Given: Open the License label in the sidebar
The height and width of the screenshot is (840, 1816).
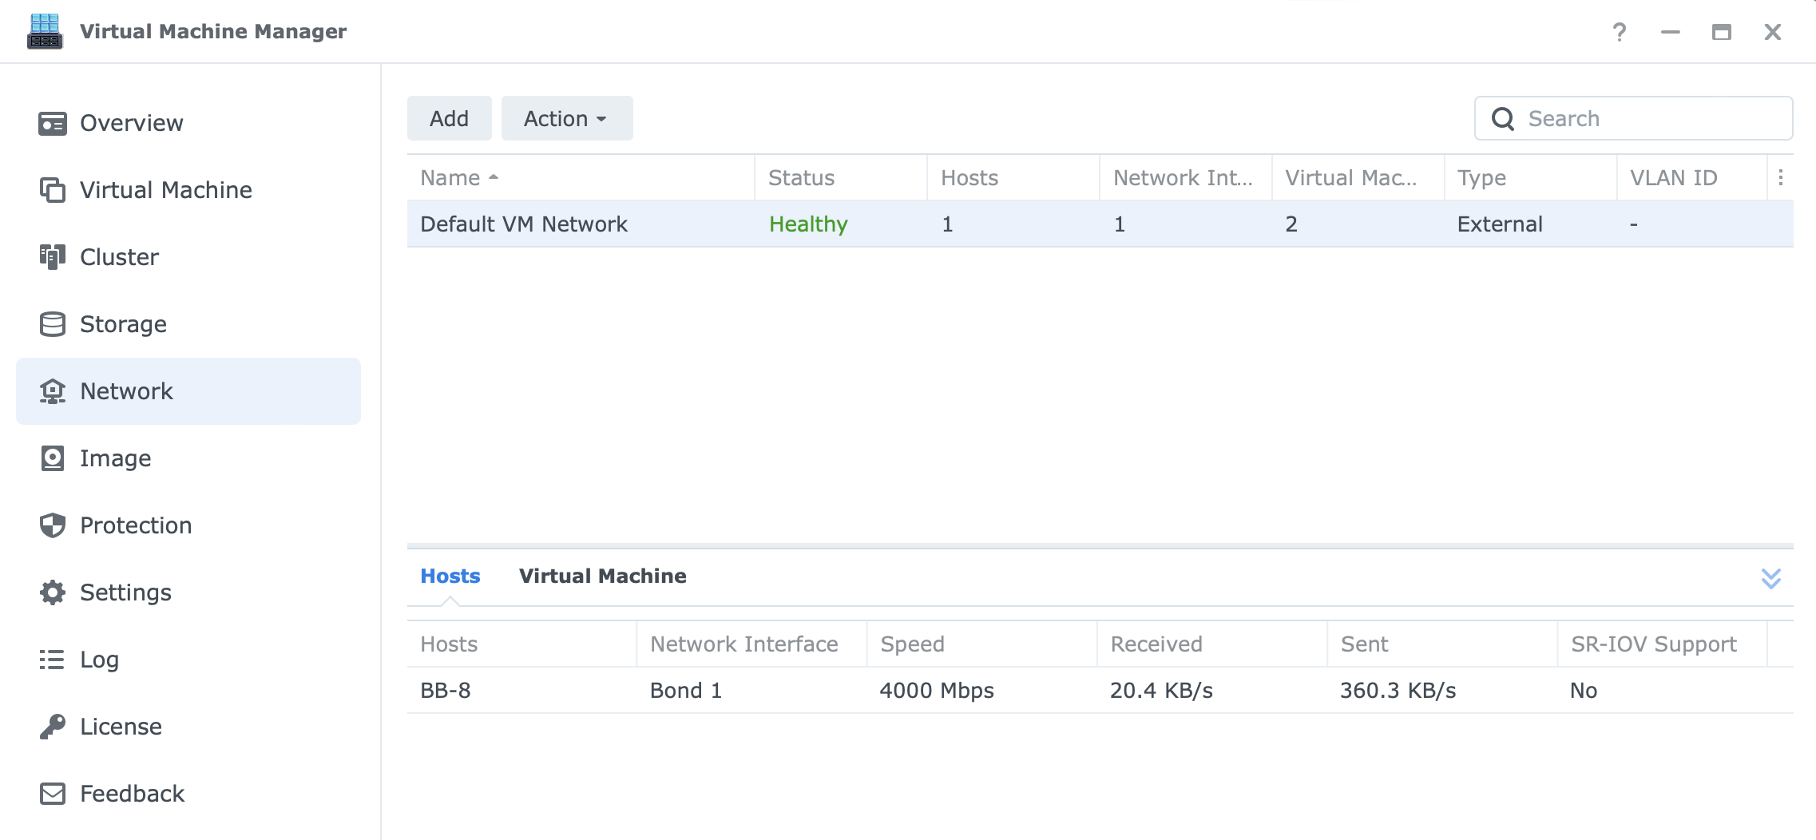Looking at the screenshot, I should click(121, 727).
